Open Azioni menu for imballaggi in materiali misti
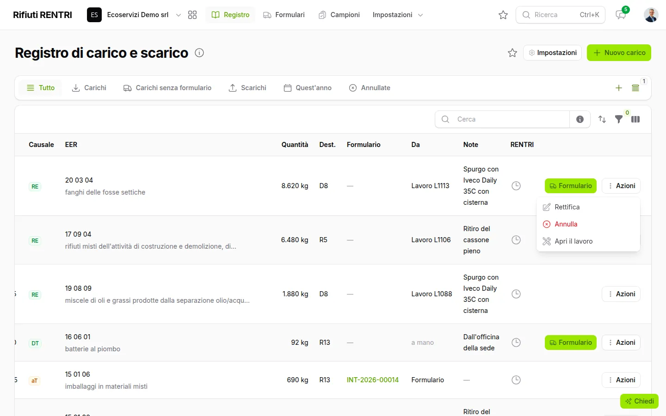The image size is (666, 416). coord(621,380)
